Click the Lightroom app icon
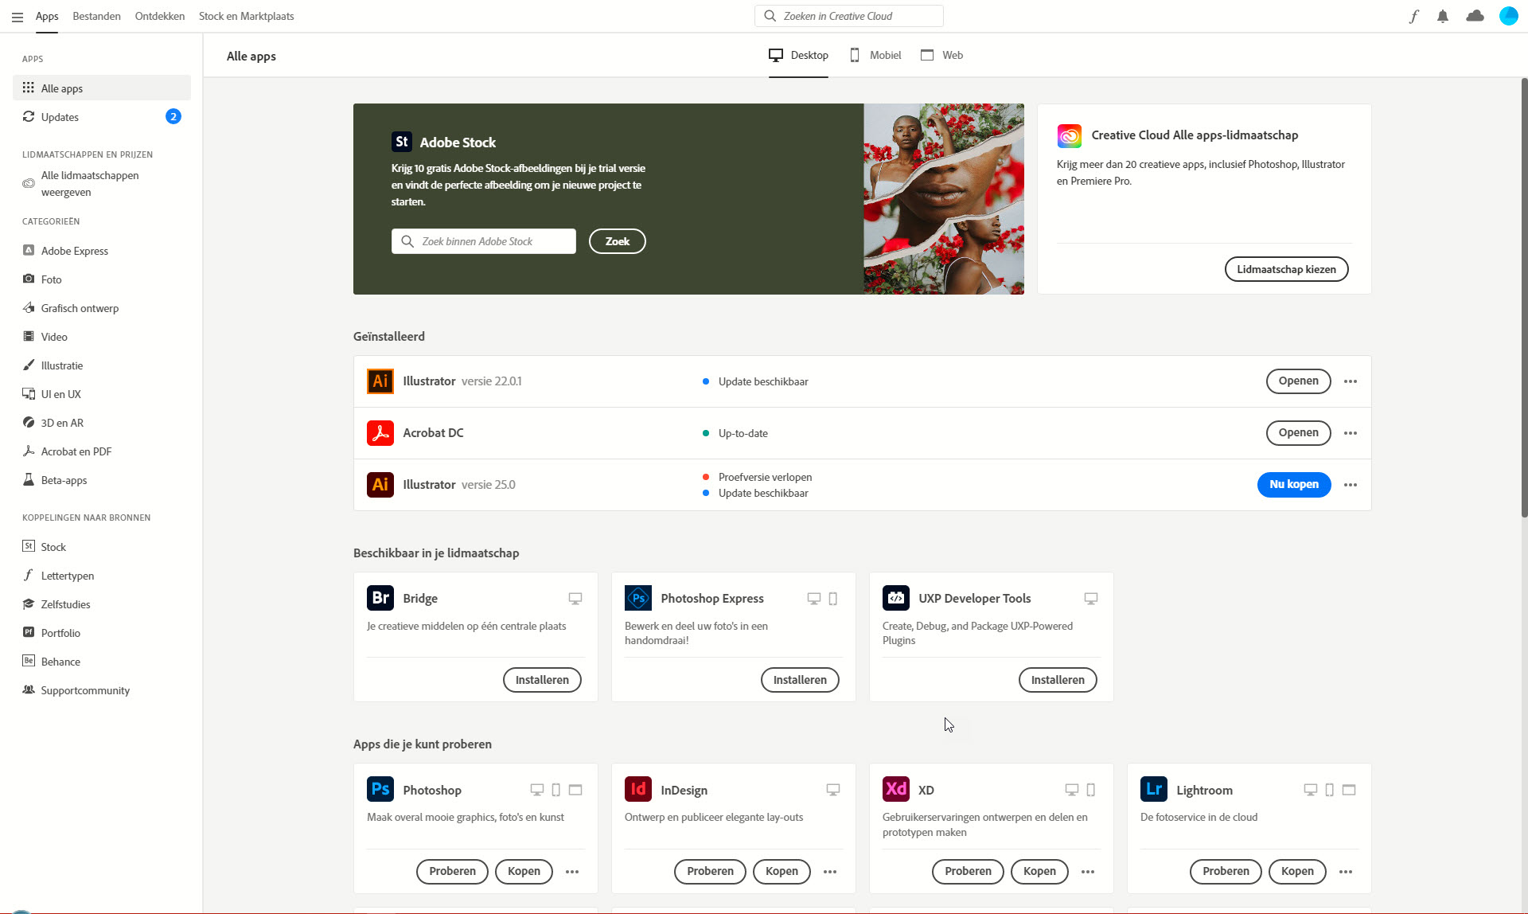 click(1153, 789)
